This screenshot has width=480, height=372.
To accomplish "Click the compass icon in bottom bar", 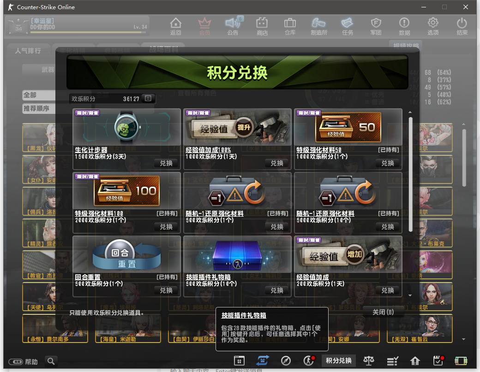I will click(x=286, y=361).
